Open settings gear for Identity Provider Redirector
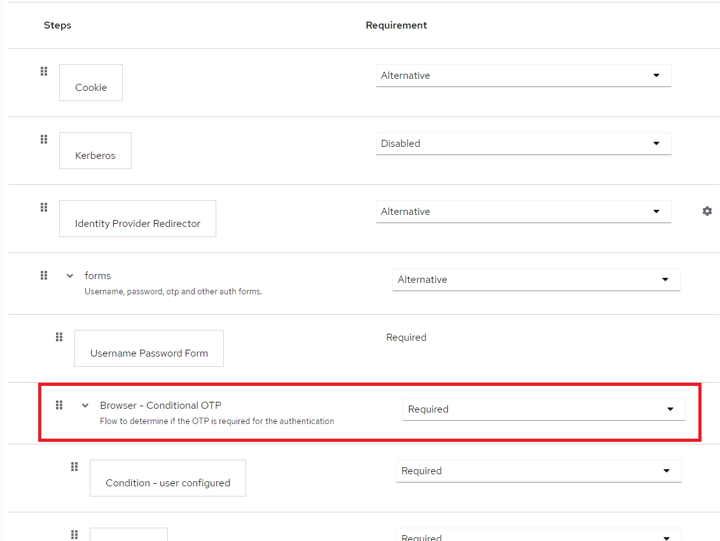This screenshot has height=541, width=720. [707, 210]
